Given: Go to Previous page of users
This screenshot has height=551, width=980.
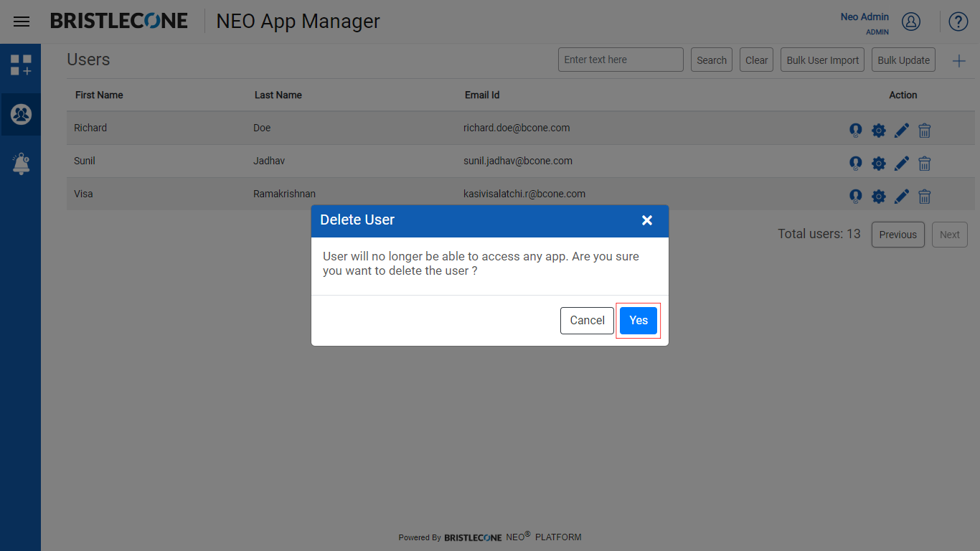Looking at the screenshot, I should tap(898, 235).
